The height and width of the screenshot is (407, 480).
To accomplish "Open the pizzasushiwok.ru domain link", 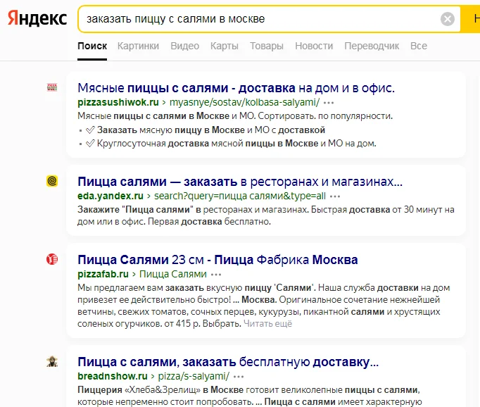I will [118, 102].
